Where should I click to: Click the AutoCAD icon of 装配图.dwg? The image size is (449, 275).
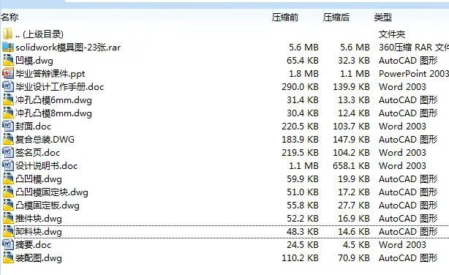point(8,257)
